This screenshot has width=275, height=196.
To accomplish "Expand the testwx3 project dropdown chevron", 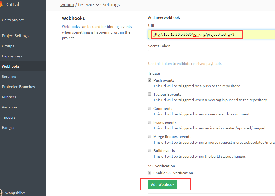I will (97, 5).
